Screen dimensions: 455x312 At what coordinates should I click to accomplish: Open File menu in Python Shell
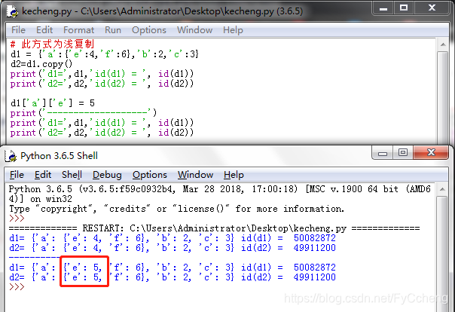[17, 175]
